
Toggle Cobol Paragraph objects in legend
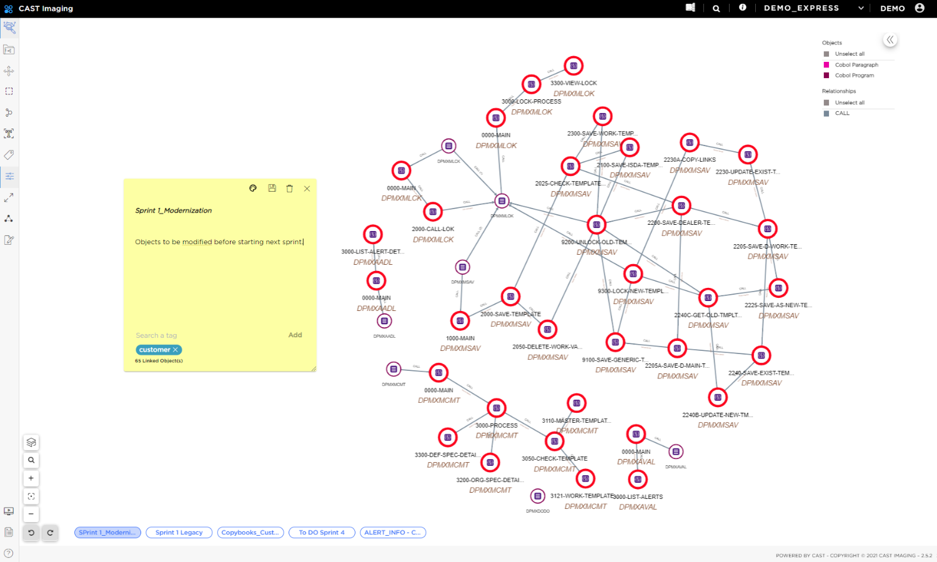tap(856, 65)
